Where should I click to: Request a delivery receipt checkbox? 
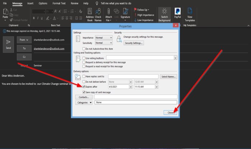point(84,62)
